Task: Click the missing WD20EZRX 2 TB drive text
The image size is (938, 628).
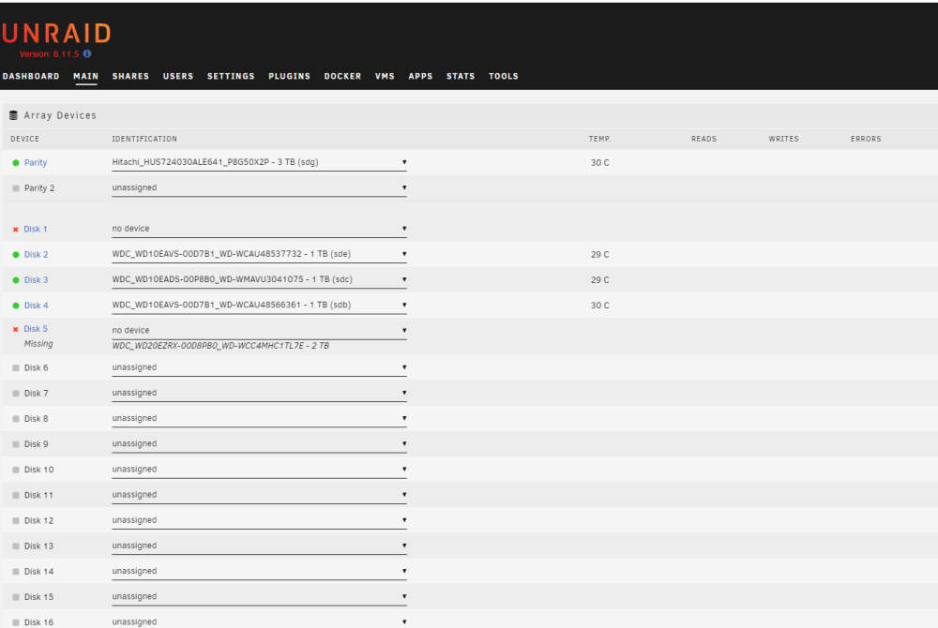Action: (x=220, y=346)
